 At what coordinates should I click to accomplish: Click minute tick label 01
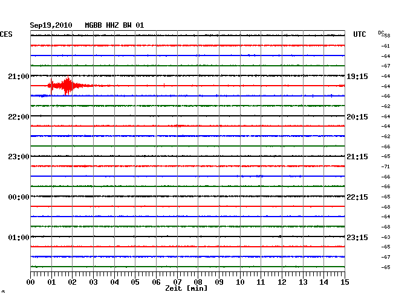coord(51,282)
